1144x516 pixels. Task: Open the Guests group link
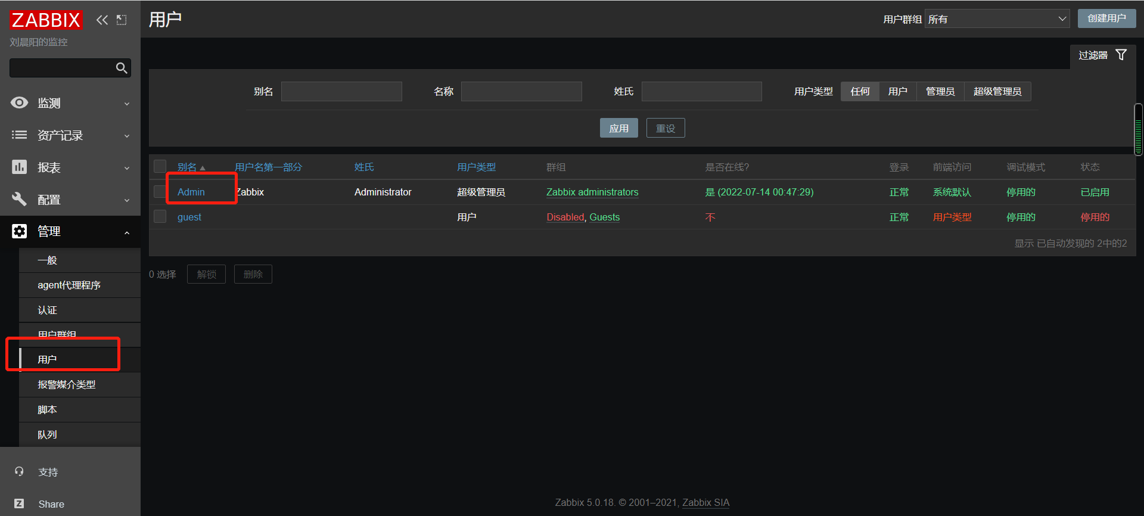click(605, 217)
